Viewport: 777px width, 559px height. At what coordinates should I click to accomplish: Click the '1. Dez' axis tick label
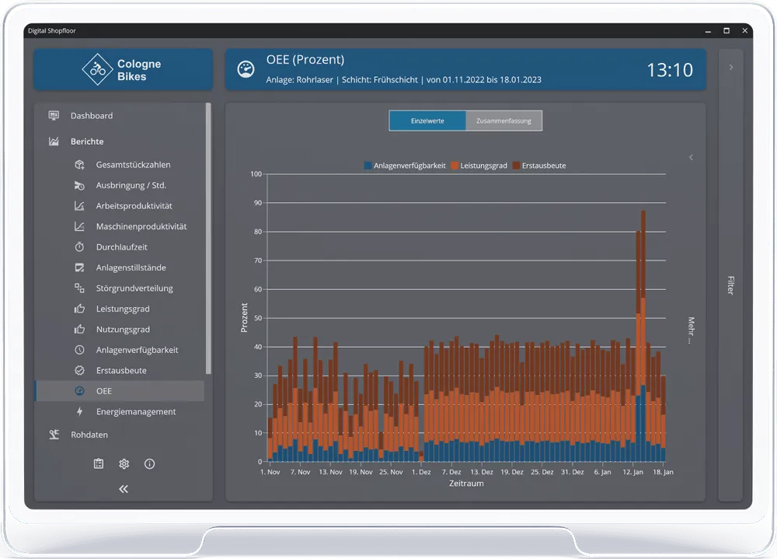click(421, 472)
